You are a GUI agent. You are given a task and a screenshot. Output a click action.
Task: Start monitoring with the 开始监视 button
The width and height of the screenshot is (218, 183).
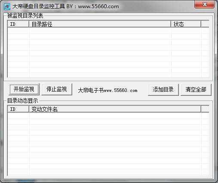(24, 89)
